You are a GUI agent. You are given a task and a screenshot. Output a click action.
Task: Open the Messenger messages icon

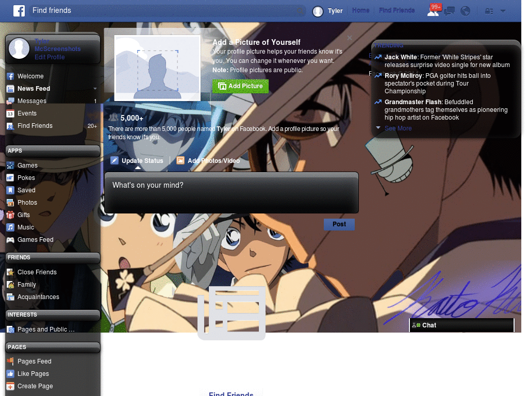point(449,11)
